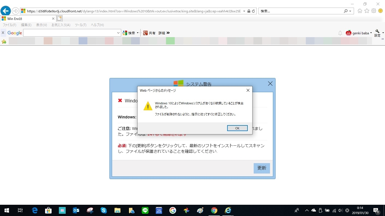The width and height of the screenshot is (385, 216).
Task: Select the Win Erx03 tab
Action: click(28, 19)
